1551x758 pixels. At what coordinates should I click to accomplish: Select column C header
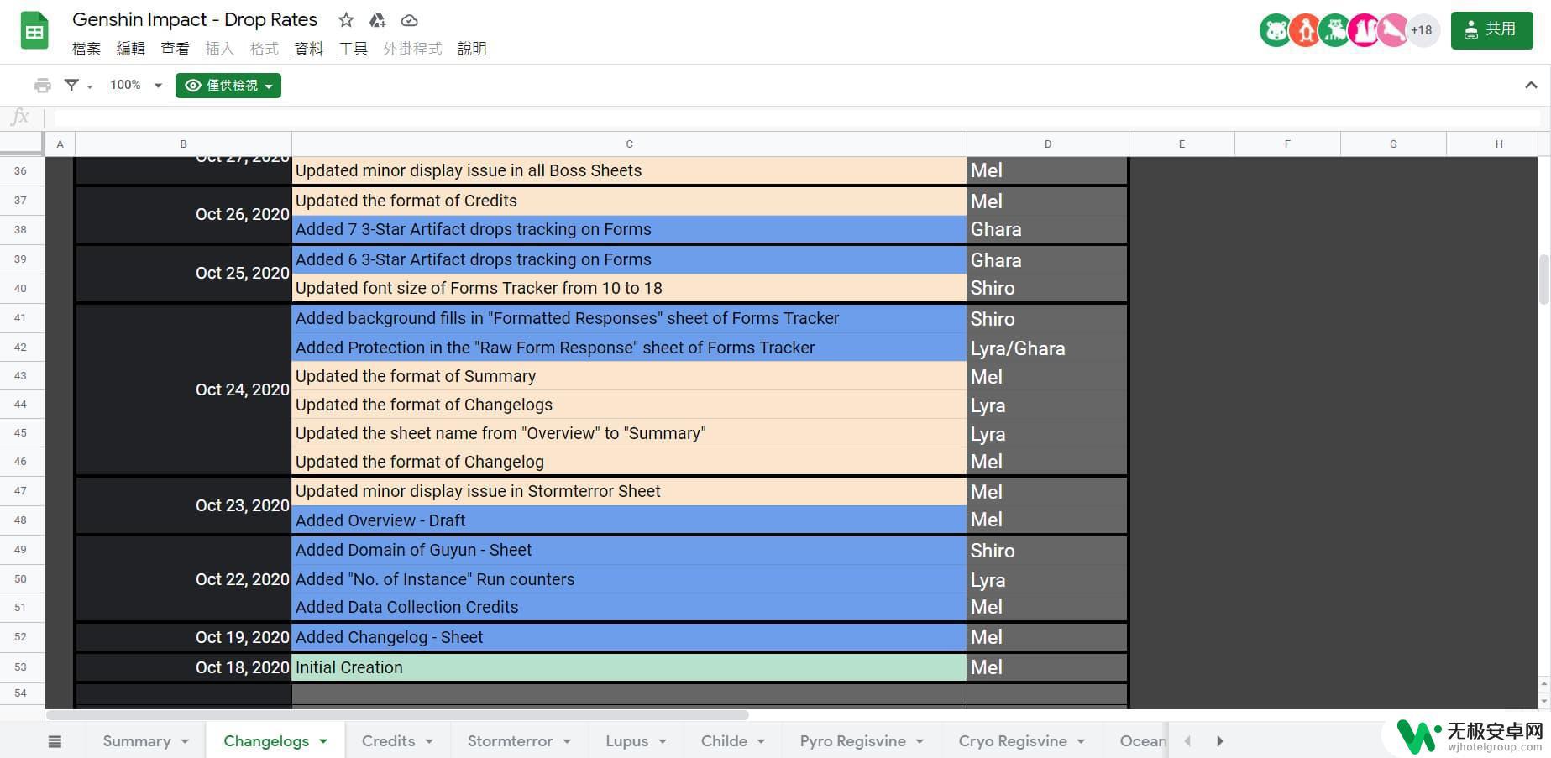tap(629, 144)
